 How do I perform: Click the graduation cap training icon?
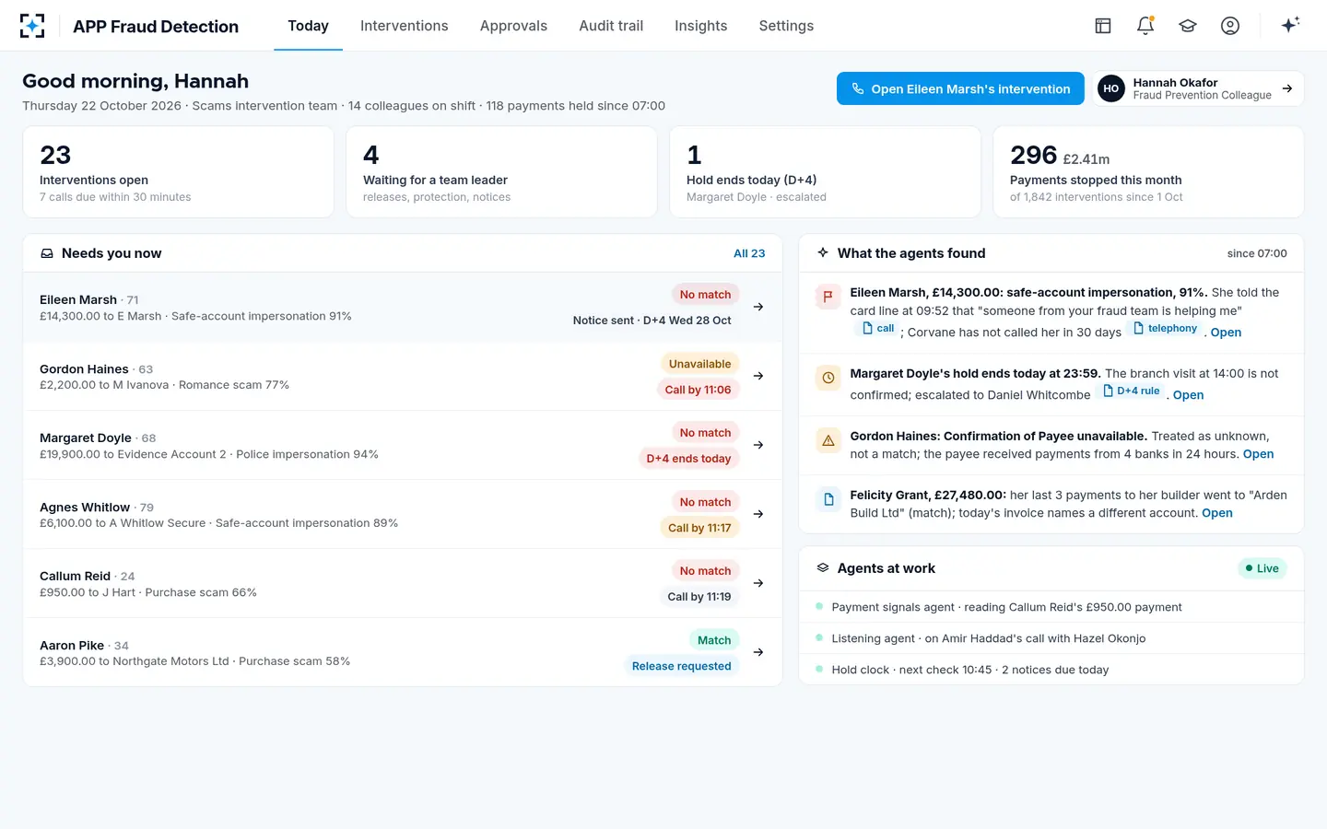coord(1188,26)
